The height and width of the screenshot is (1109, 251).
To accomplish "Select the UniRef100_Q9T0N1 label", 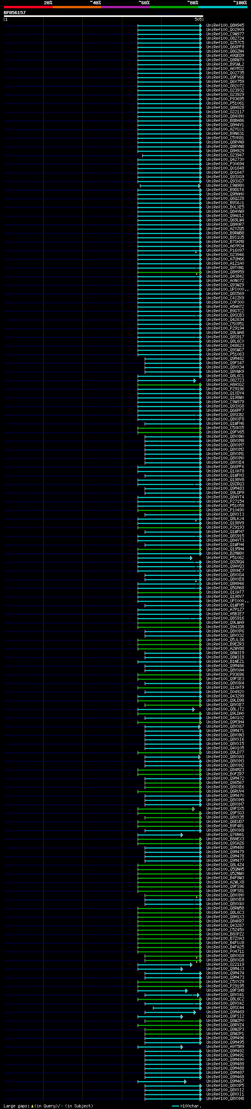I will 225,268.
